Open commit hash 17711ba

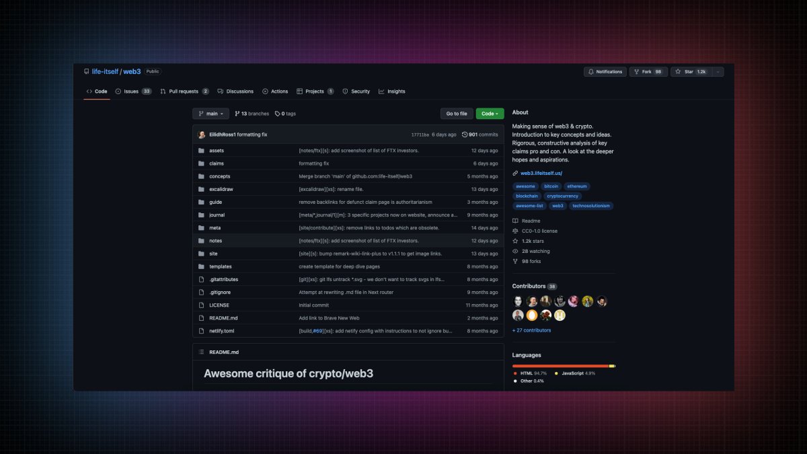[420, 135]
